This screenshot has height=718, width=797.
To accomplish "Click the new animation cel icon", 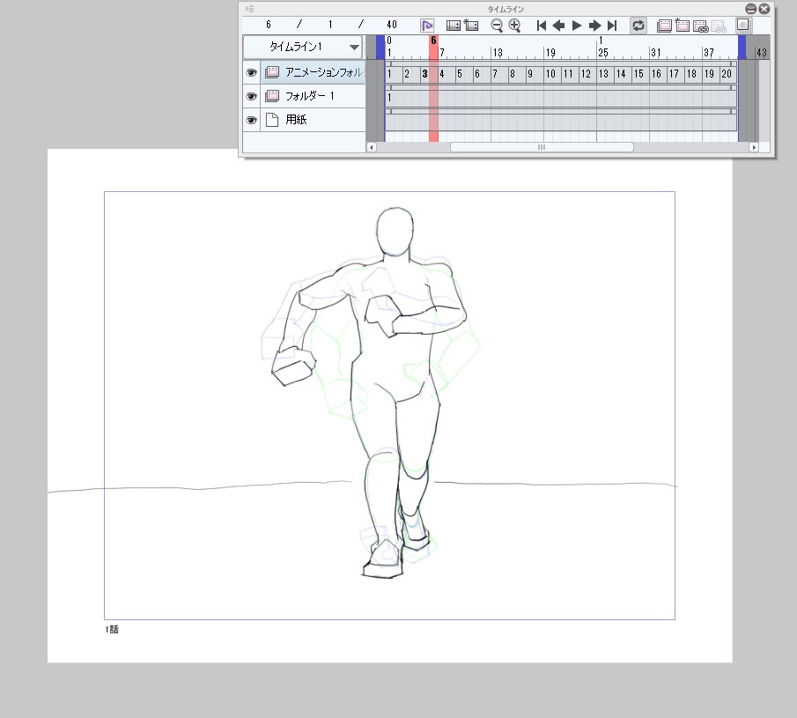I will tap(683, 26).
